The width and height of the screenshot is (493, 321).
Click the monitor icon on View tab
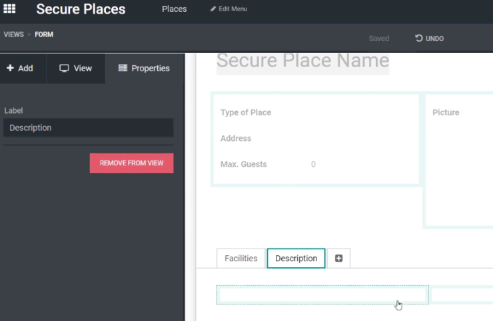(64, 68)
